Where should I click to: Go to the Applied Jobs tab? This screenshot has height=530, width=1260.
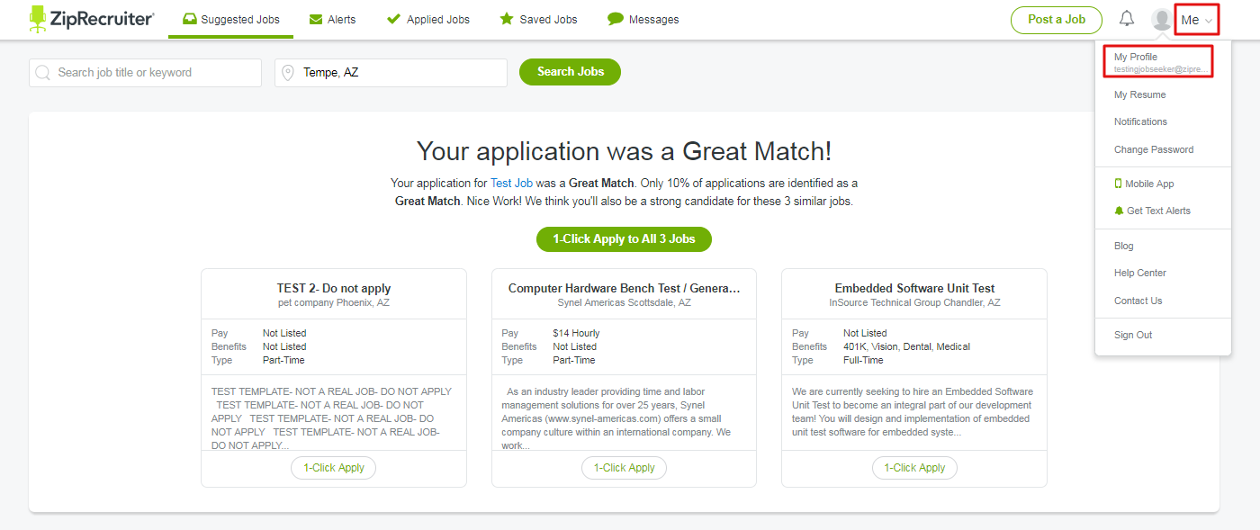point(427,20)
